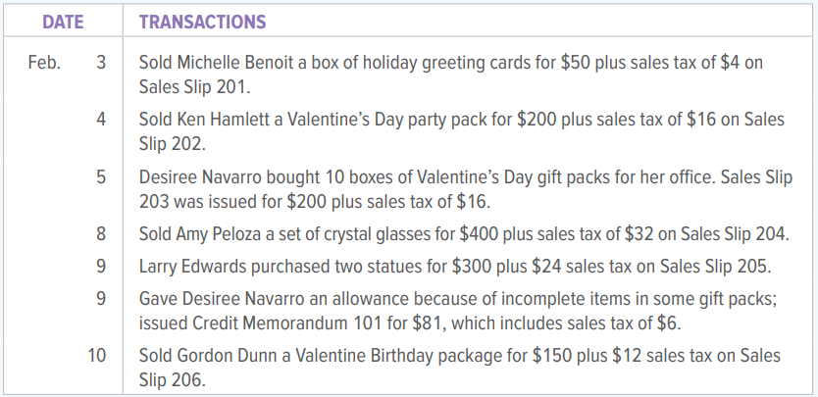This screenshot has width=818, height=397.
Task: Click the Larry Edwards statues transaction
Action: pyautogui.click(x=455, y=267)
